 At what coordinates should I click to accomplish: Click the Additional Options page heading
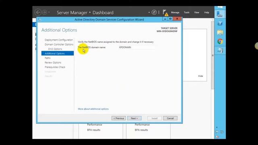[x=59, y=30]
